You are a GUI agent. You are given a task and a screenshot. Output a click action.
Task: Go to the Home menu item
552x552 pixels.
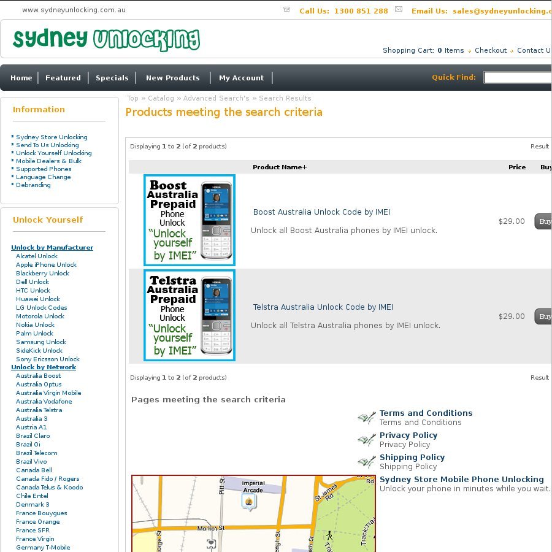[21, 78]
